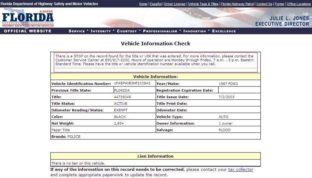Viewport: 312px width, 178px height.
Task: Click the Title Issue Date value 7/2/2003
Action: click(x=226, y=97)
